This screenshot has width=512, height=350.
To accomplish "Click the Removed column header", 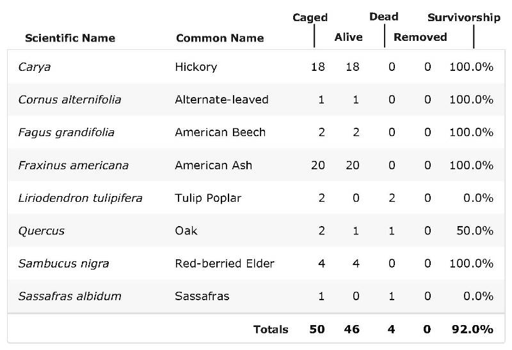I will click(420, 37).
